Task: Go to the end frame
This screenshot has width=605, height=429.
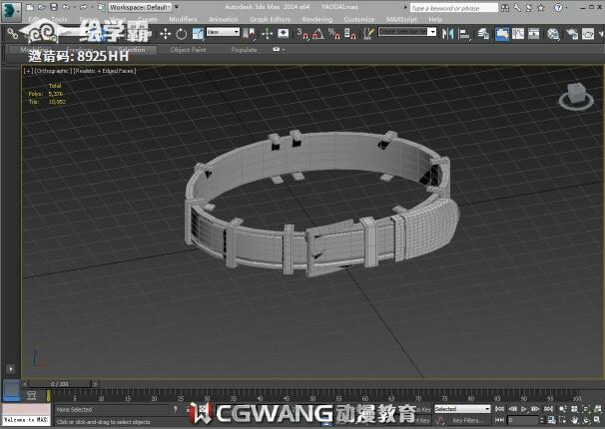Action: pos(548,409)
